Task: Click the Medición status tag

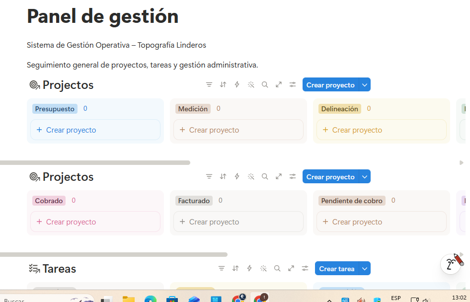Action: click(193, 109)
